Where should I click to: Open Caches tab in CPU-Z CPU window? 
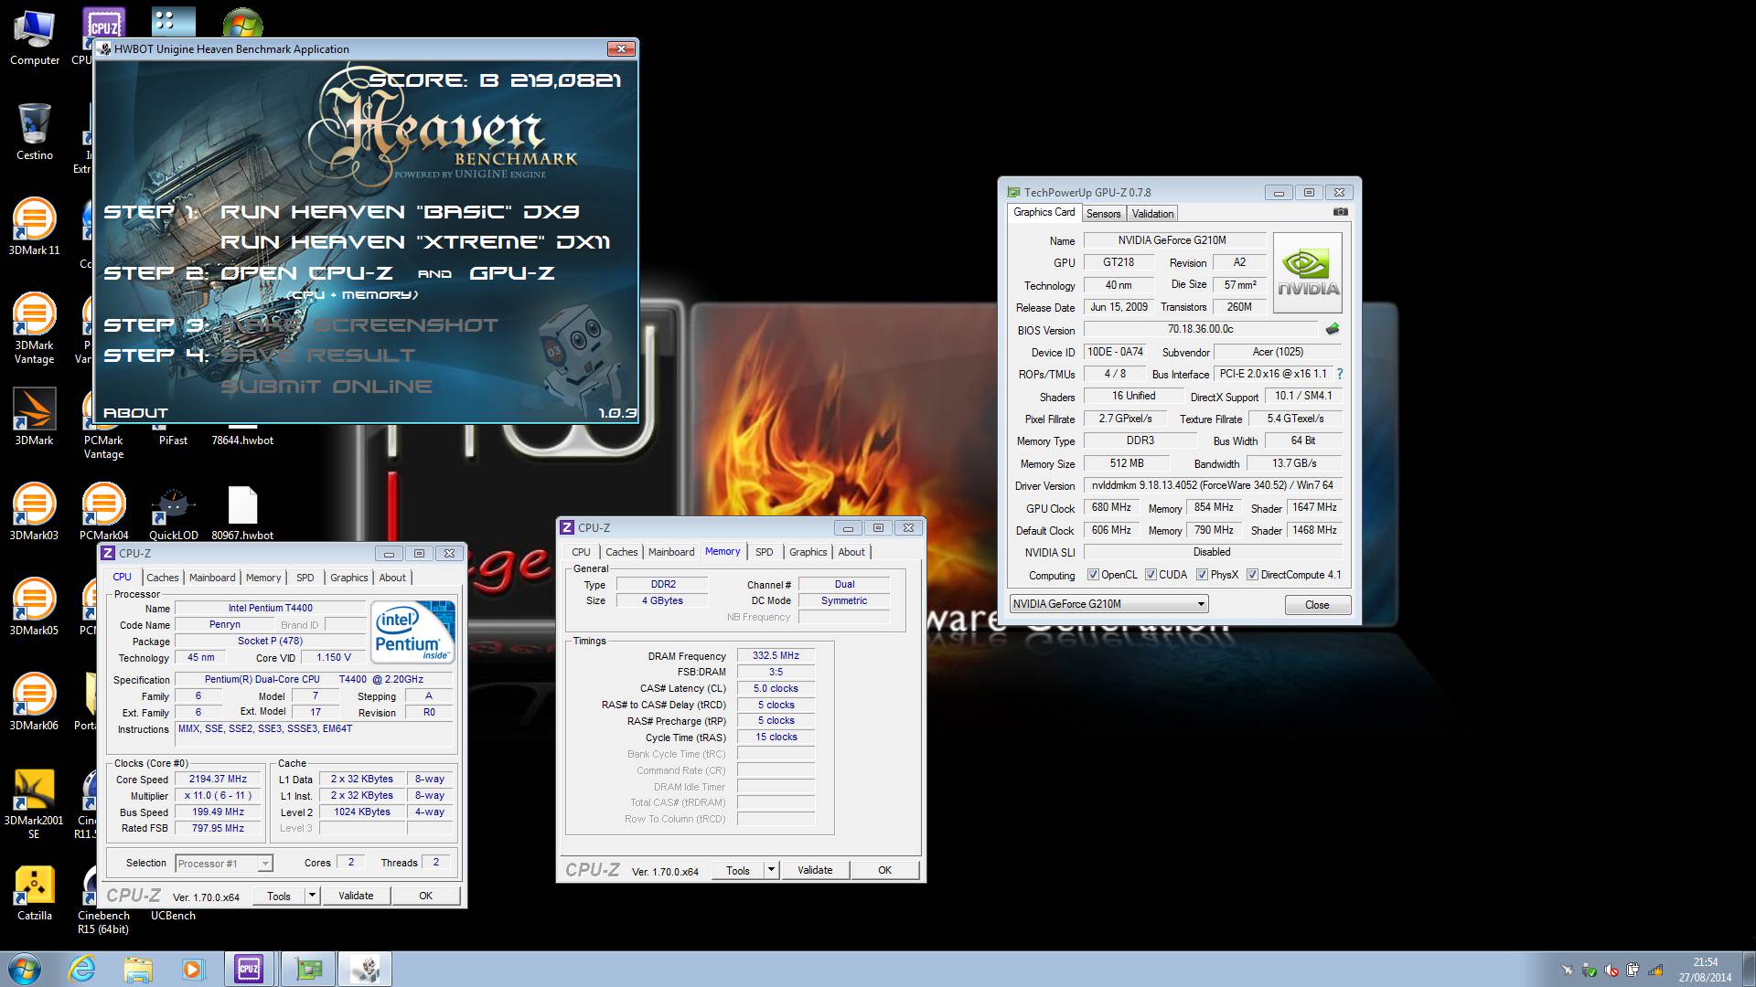(x=163, y=578)
